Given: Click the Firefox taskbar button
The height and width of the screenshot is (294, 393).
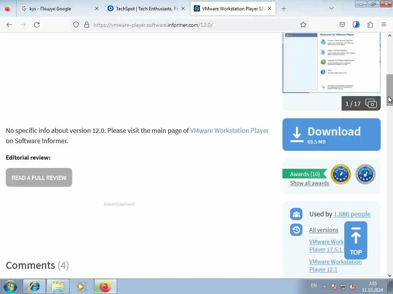Looking at the screenshot, I should (106, 286).
